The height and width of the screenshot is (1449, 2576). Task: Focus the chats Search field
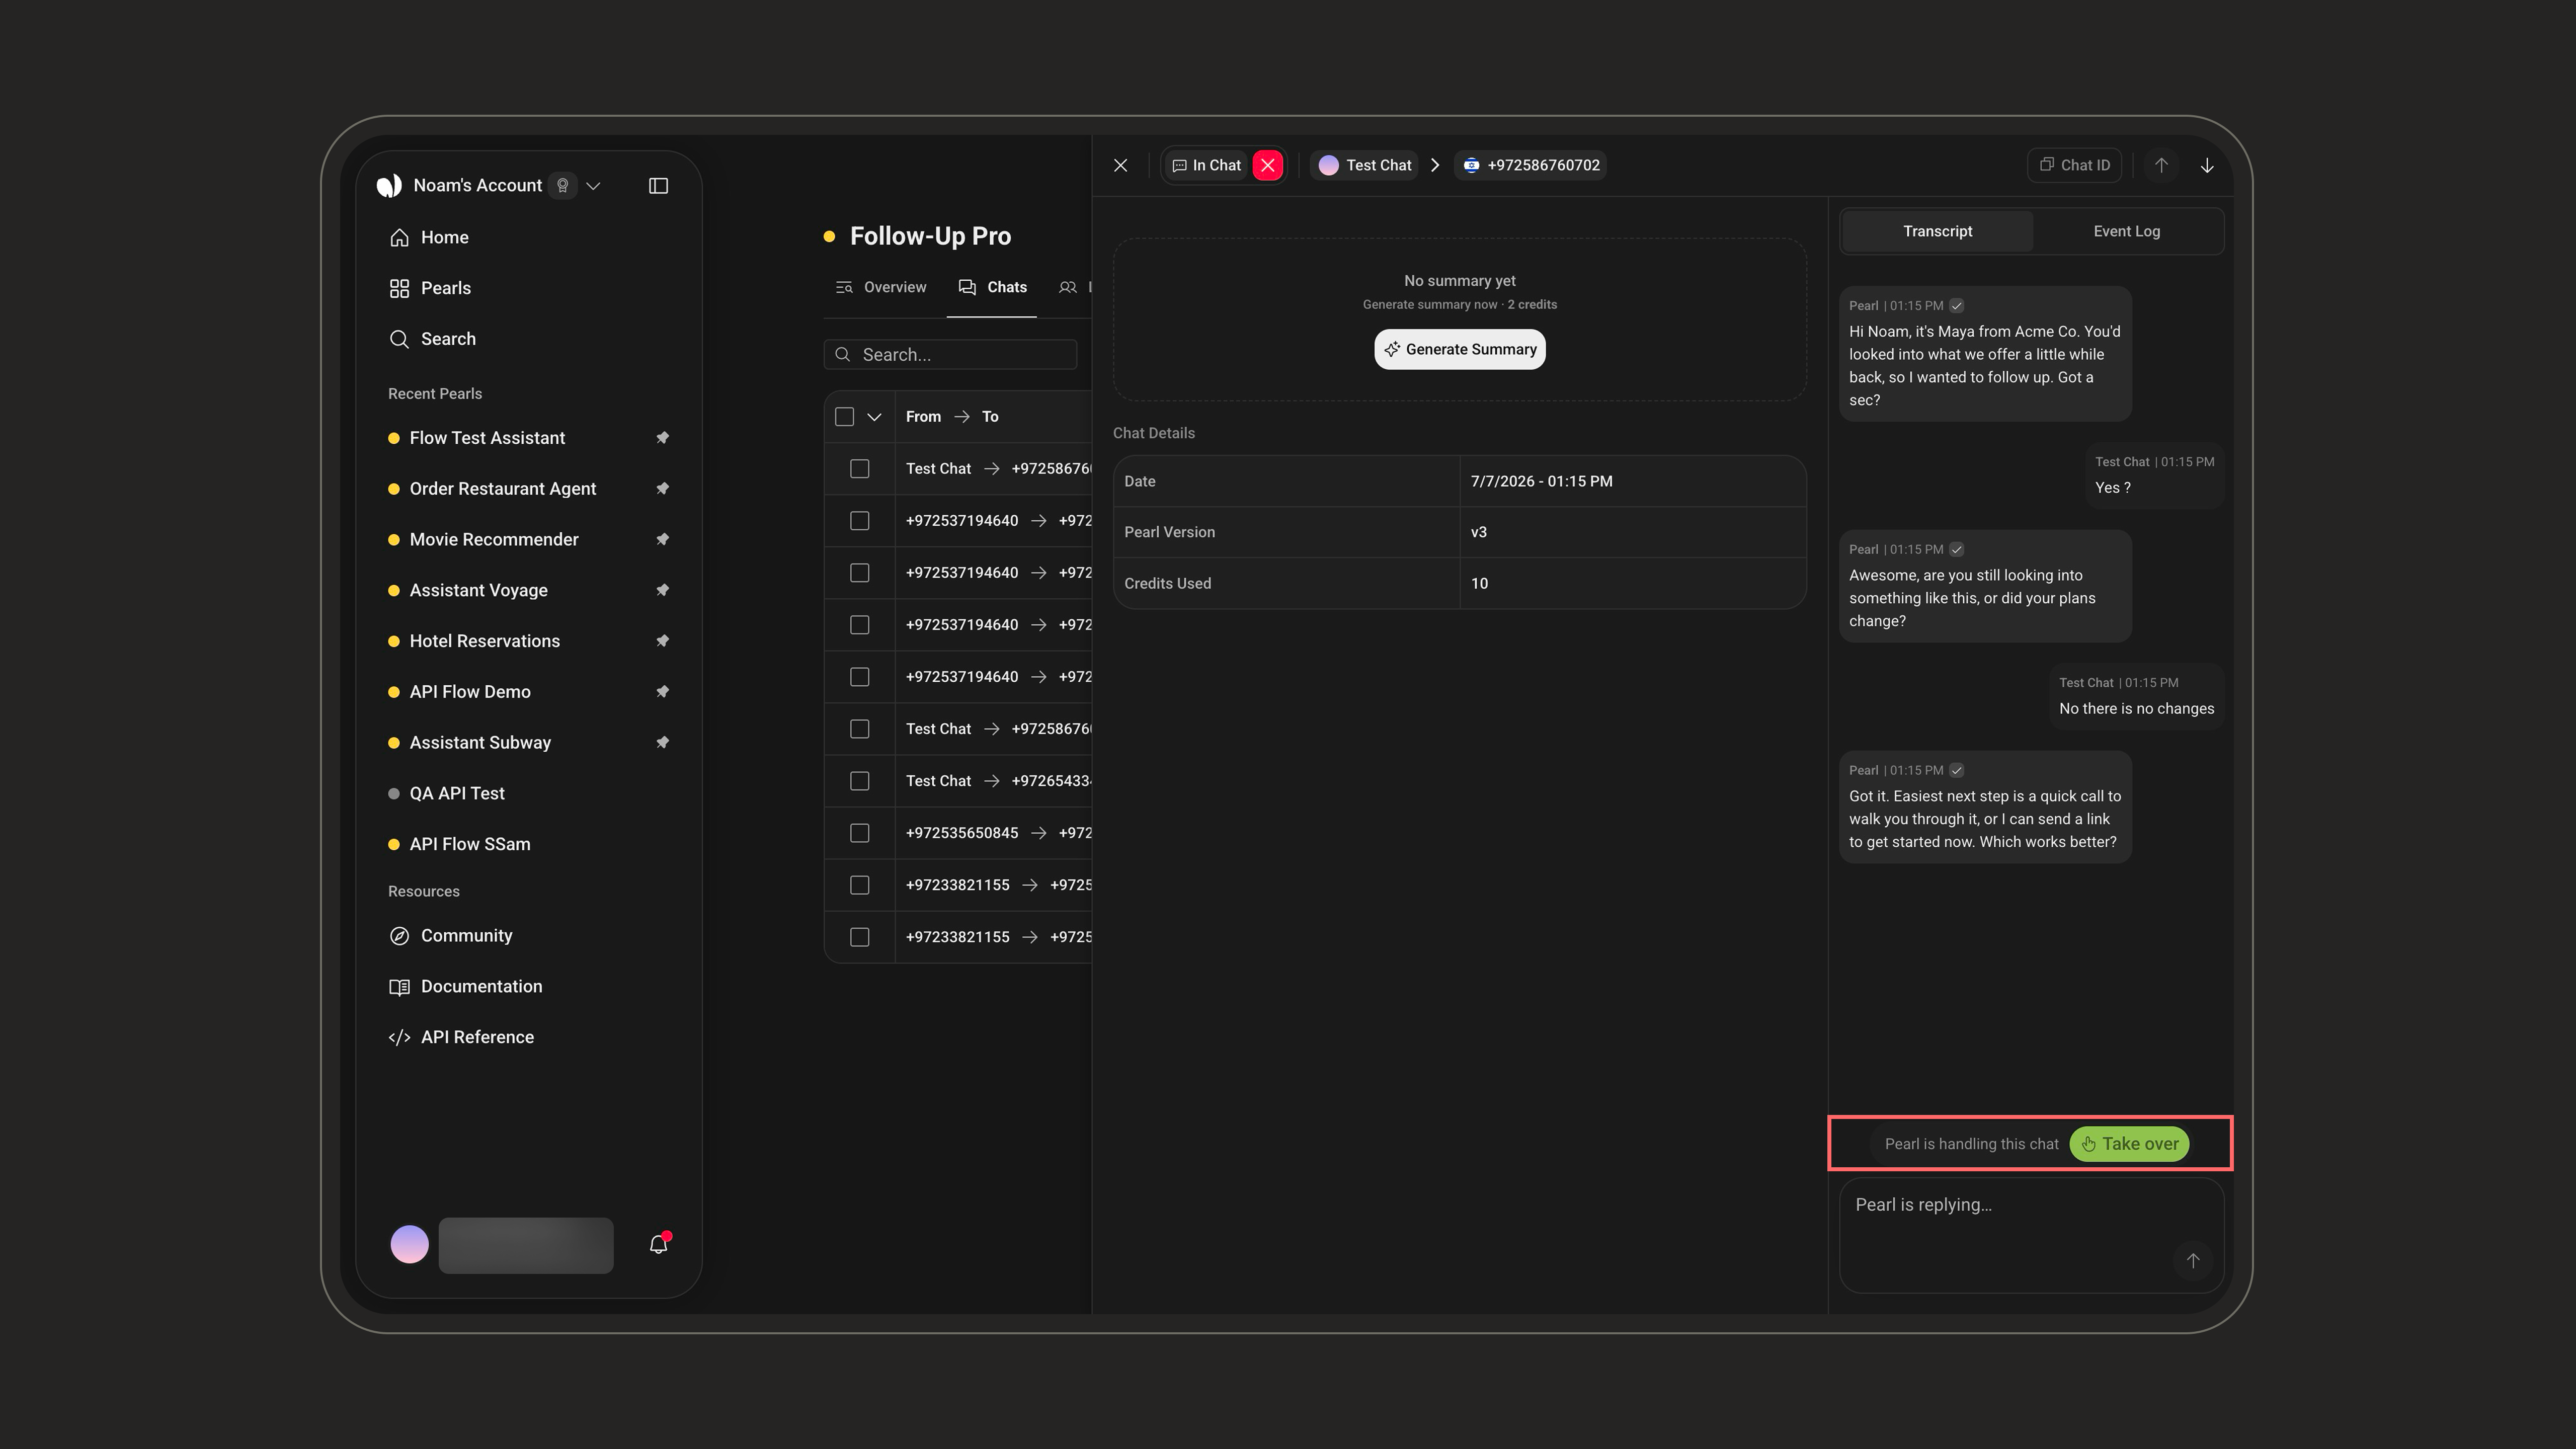[x=950, y=355]
